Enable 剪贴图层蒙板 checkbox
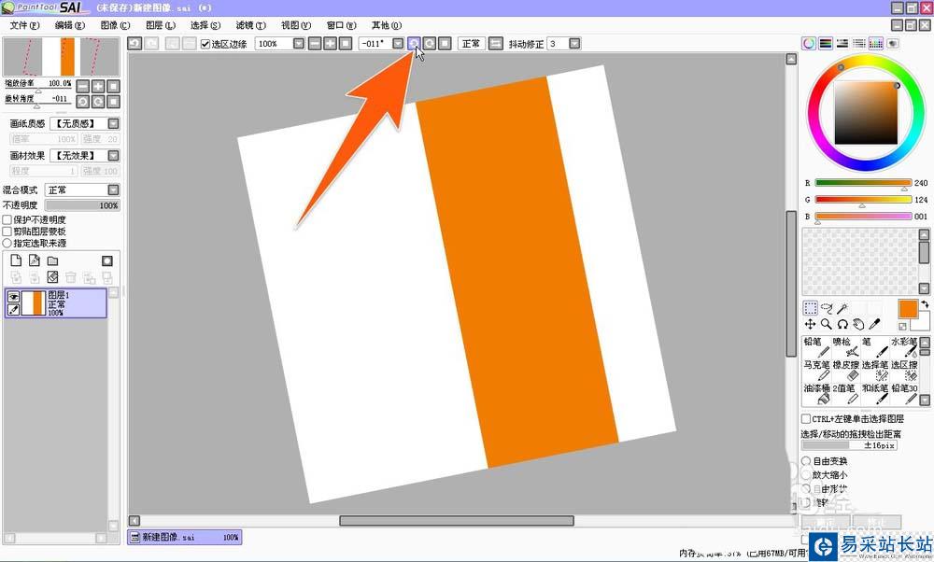The image size is (934, 562). click(7, 232)
